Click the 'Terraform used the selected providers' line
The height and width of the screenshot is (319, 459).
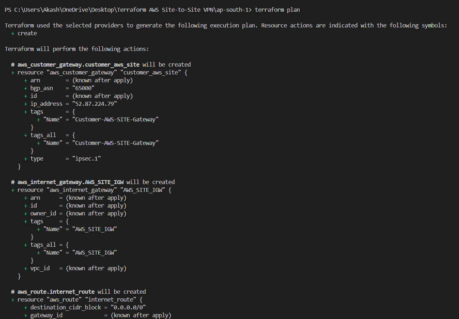pos(225,25)
